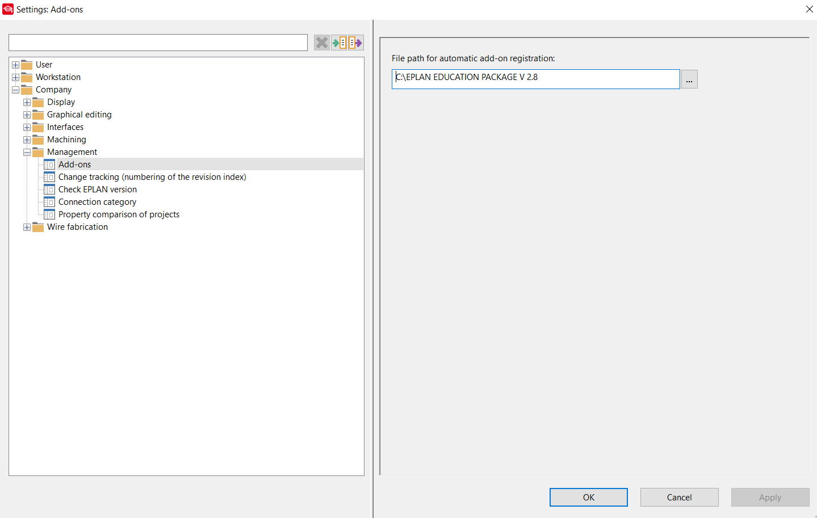Select the Interfaces label in tree

click(65, 127)
